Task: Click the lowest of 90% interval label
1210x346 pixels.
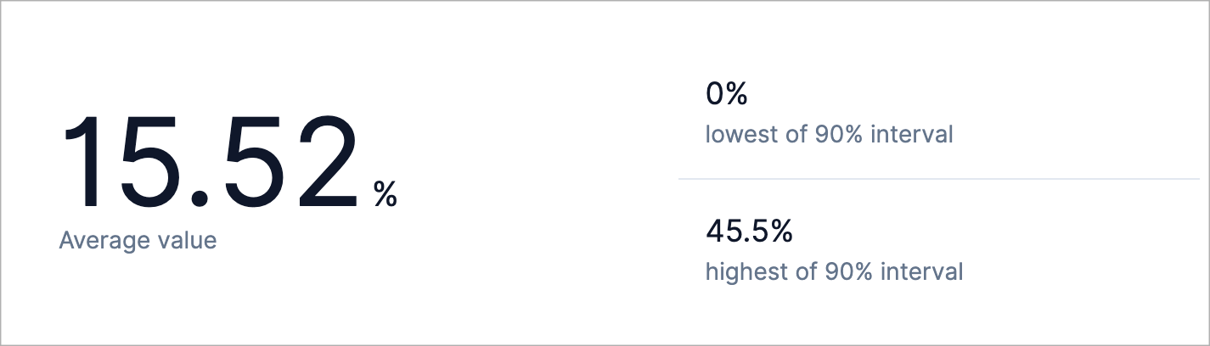Action: pyautogui.click(x=830, y=135)
